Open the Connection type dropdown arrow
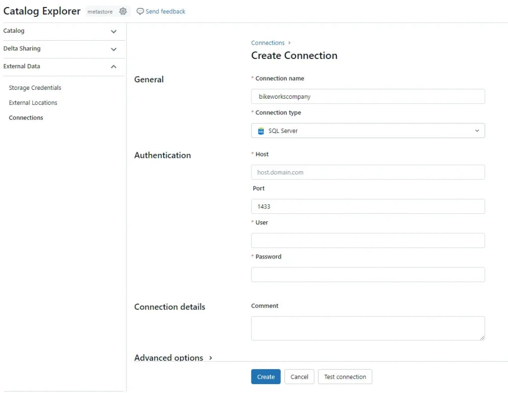Screen dimensions: 508x393 click(x=477, y=131)
